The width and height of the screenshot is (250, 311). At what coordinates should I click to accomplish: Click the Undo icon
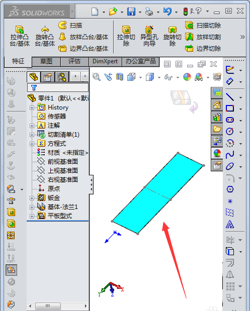pyautogui.click(x=168, y=12)
